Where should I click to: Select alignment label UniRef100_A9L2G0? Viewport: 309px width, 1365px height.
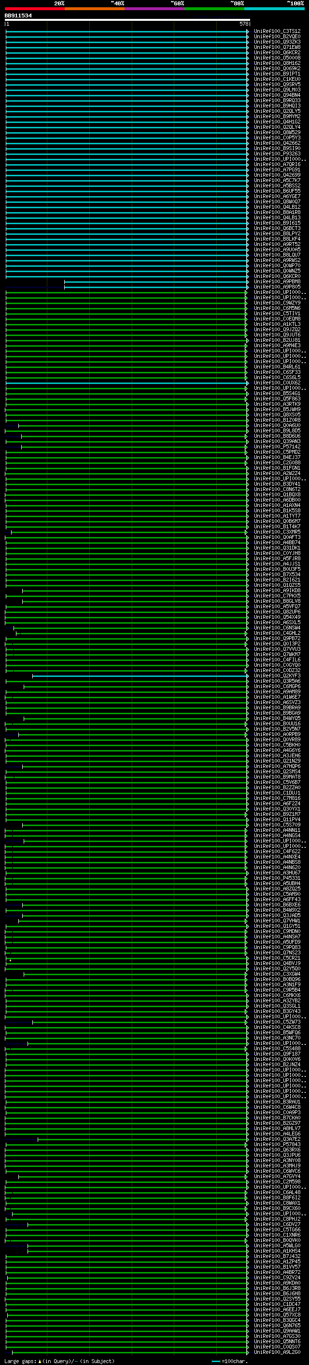point(277,1352)
